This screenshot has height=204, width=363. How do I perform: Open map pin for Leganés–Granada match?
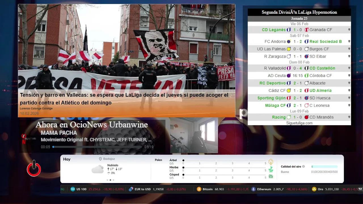click(349, 30)
